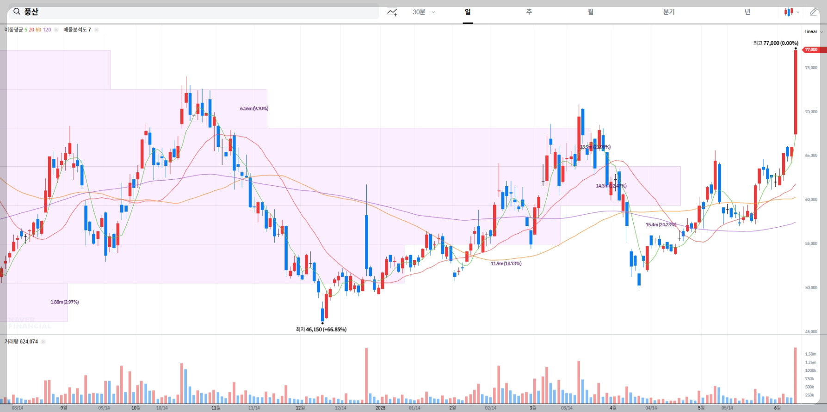Open the drawing pencil tool
The height and width of the screenshot is (412, 827).
pyautogui.click(x=813, y=12)
